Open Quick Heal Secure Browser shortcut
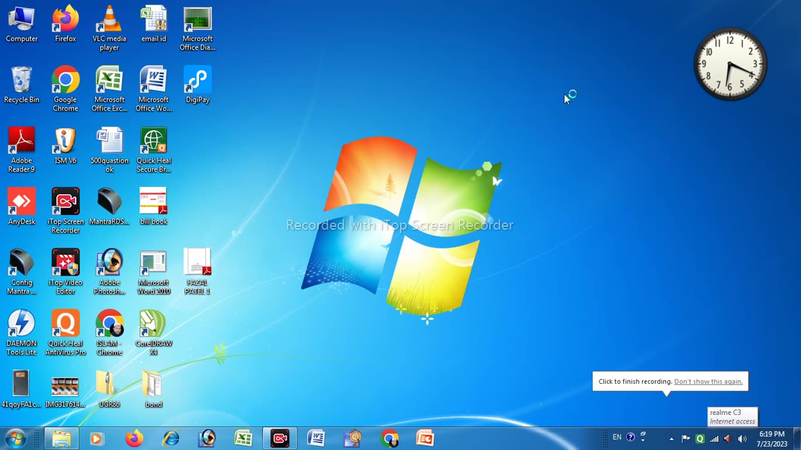 [x=153, y=151]
